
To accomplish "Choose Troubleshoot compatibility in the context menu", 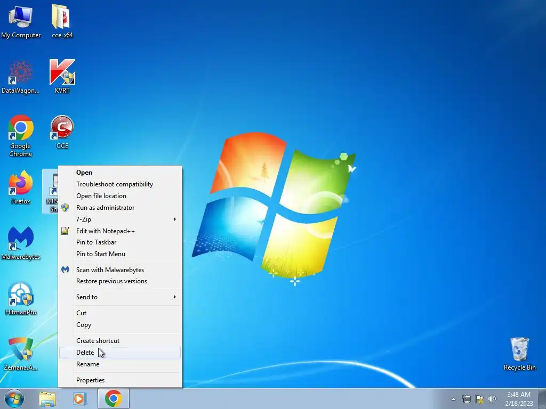I will tap(120, 184).
